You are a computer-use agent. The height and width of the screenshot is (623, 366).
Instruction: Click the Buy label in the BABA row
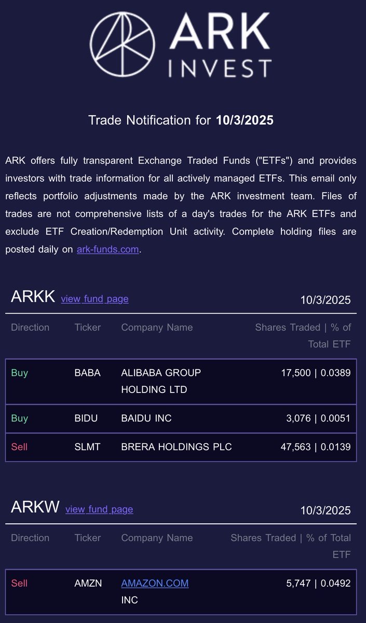(19, 373)
